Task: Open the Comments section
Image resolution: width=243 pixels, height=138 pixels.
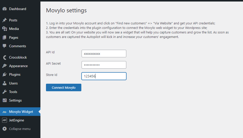Action: [20, 46]
